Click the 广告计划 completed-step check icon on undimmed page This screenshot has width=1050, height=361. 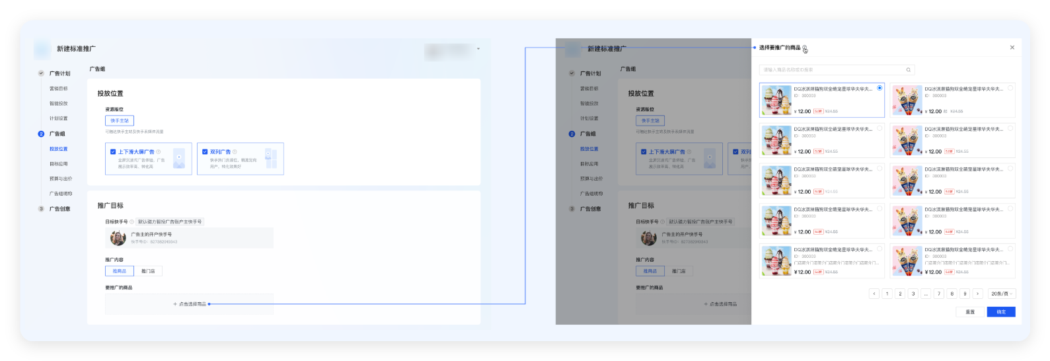[41, 73]
